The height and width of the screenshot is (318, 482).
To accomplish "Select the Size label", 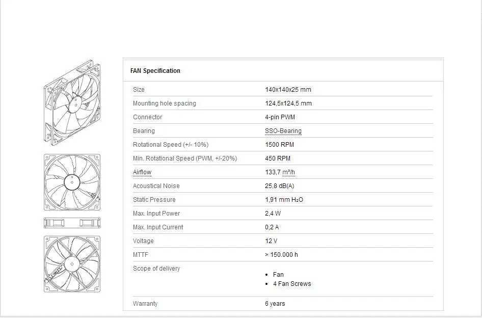I will pyautogui.click(x=139, y=90).
